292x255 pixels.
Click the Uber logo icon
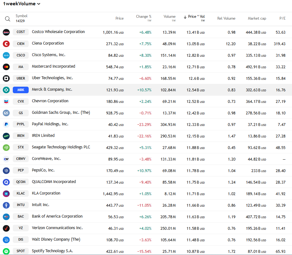(6, 79)
